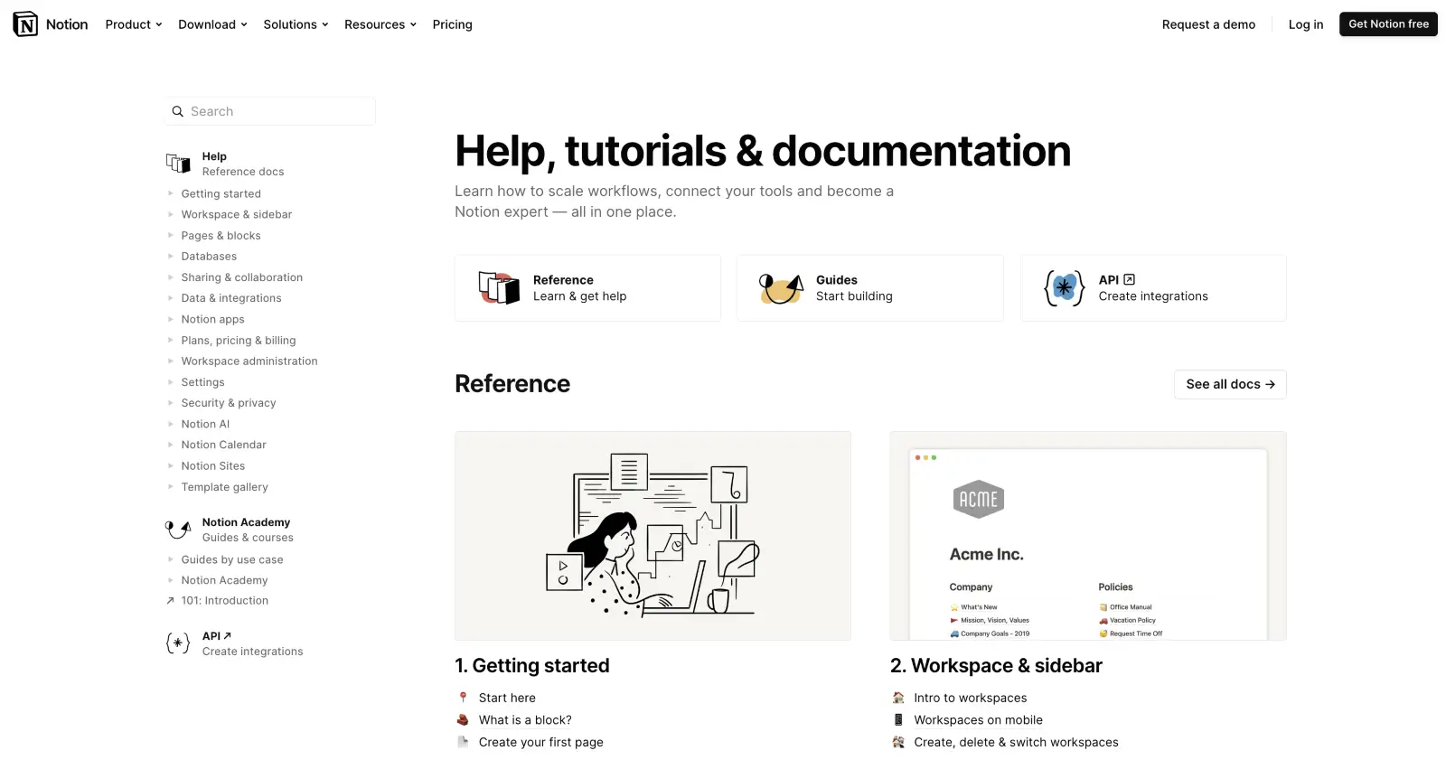The height and width of the screenshot is (760, 1446).
Task: Open the 101: Introduction link
Action: click(x=224, y=601)
